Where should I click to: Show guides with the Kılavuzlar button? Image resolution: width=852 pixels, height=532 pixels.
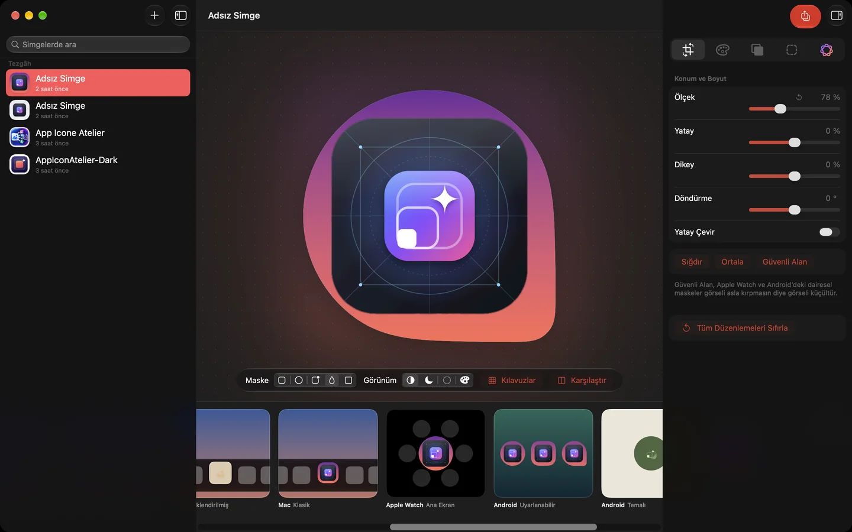(x=512, y=380)
